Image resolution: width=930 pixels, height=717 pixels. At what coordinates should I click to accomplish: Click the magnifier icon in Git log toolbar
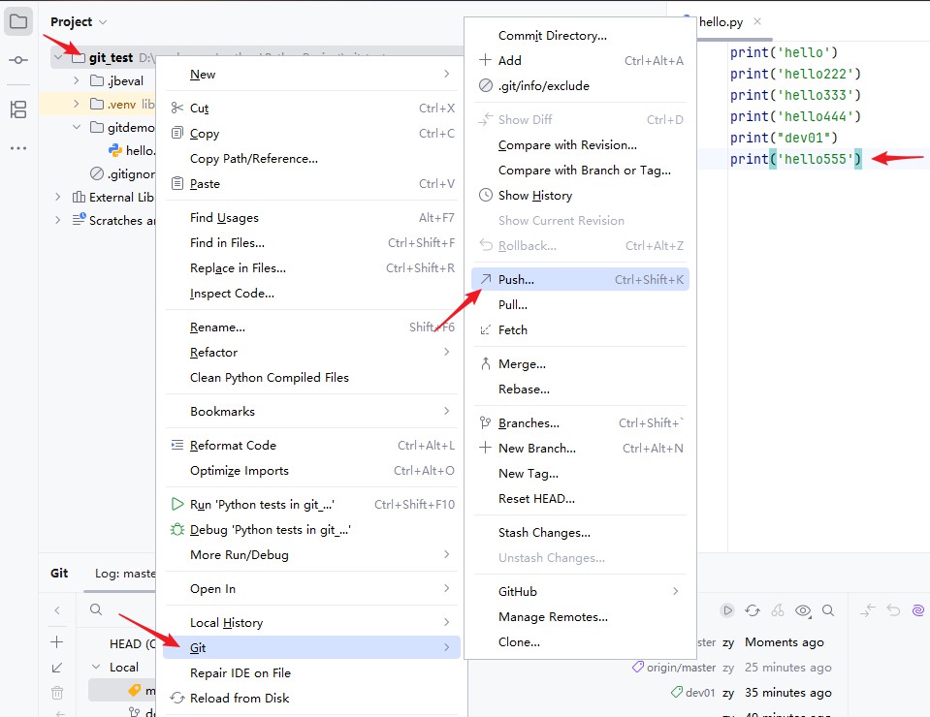point(828,610)
